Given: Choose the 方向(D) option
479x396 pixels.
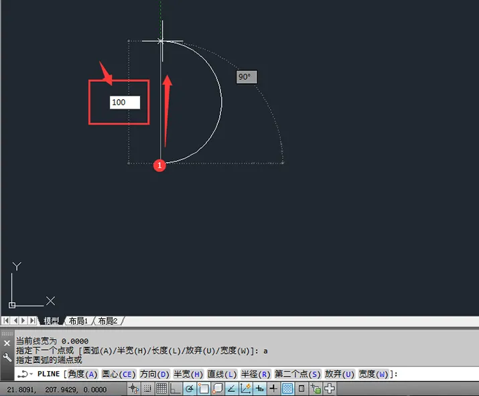Looking at the screenshot, I should pyautogui.click(x=155, y=374).
